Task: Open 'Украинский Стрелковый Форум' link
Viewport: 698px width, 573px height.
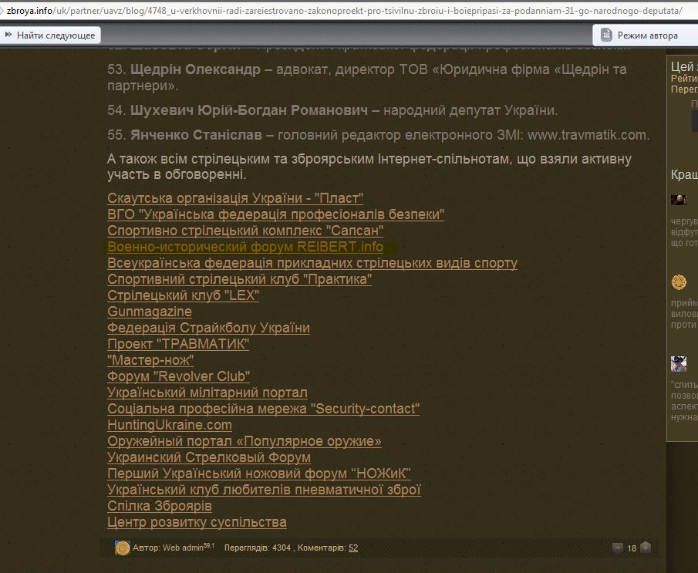Action: 209,457
